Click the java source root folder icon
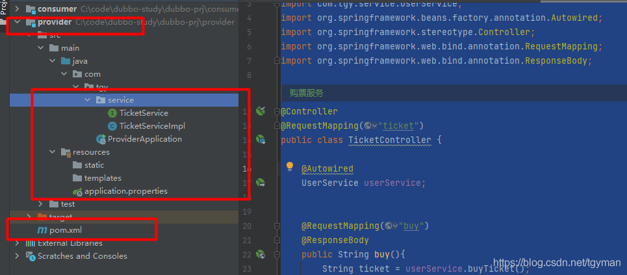Screen dimensions: 627x275 (66, 61)
